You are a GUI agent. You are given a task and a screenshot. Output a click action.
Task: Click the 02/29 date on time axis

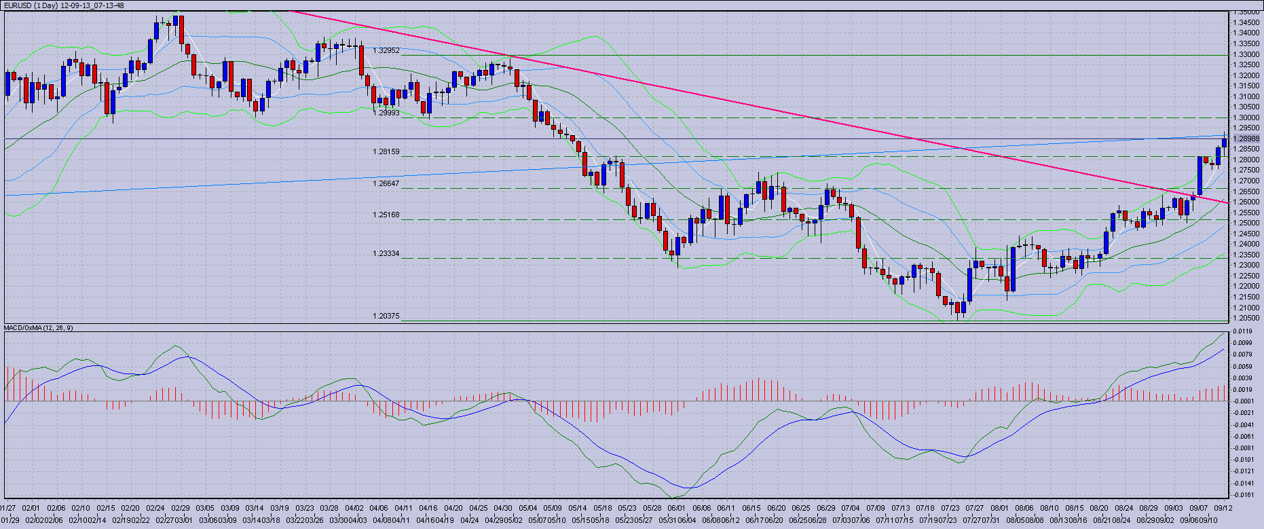click(180, 508)
